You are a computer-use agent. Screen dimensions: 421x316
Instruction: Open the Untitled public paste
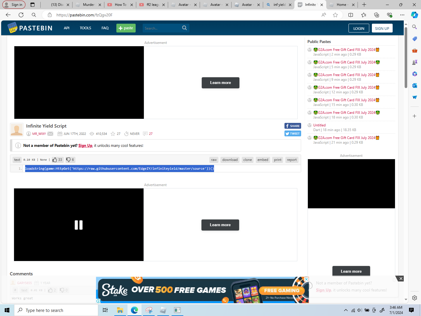[319, 125]
